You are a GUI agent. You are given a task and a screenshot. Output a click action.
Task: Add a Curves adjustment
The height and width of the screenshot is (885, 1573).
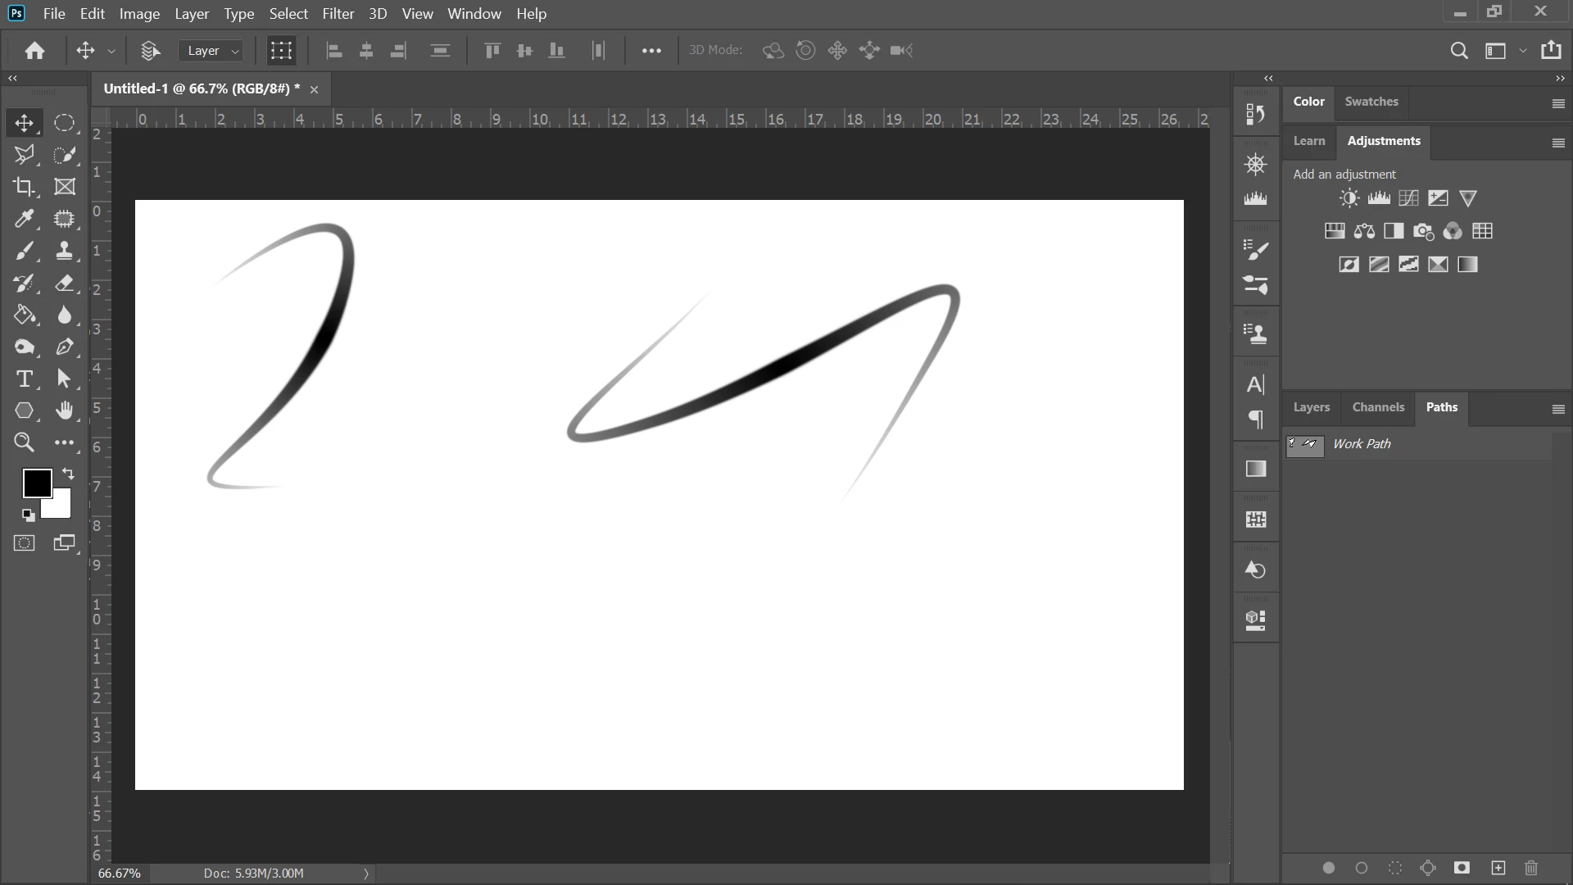coord(1408,198)
